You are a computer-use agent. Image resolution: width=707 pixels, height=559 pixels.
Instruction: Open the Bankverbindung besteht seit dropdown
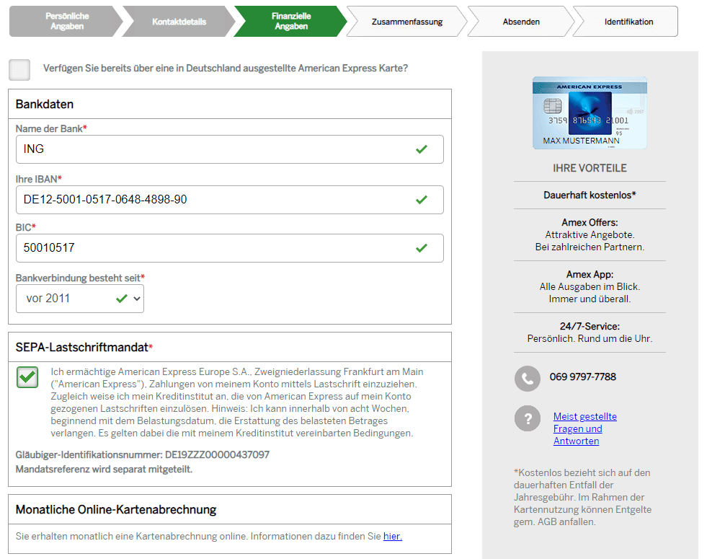pyautogui.click(x=80, y=299)
